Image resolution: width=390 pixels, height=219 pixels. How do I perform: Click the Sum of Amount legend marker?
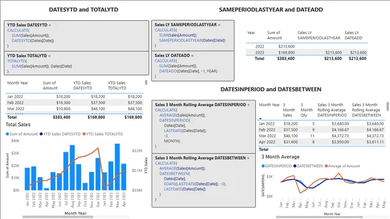(7, 134)
